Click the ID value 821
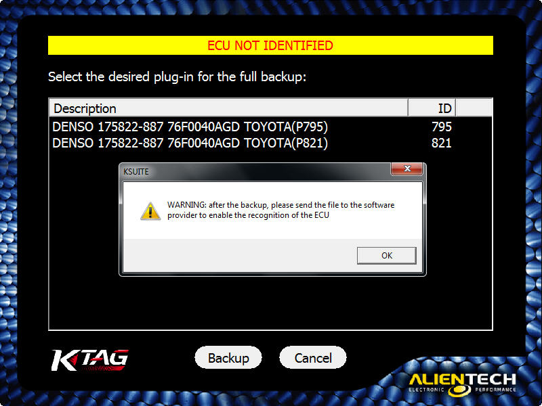Image resolution: width=542 pixels, height=406 pixels. [x=442, y=143]
